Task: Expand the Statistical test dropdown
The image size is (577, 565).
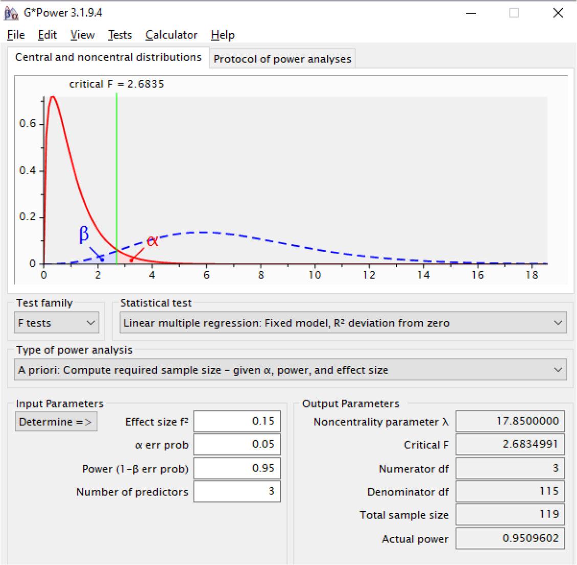Action: (343, 323)
